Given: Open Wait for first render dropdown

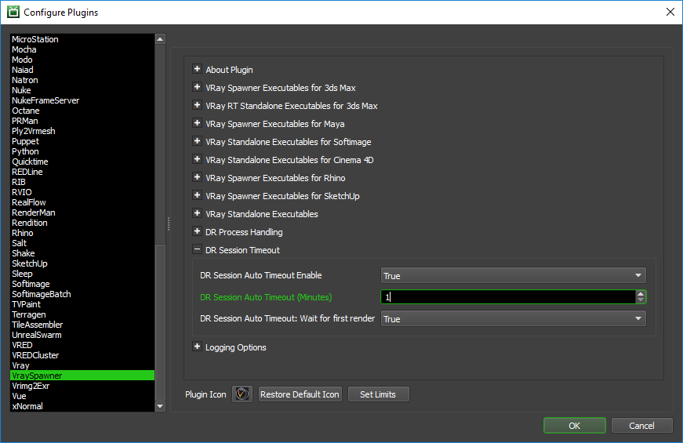Looking at the screenshot, I should pyautogui.click(x=513, y=319).
